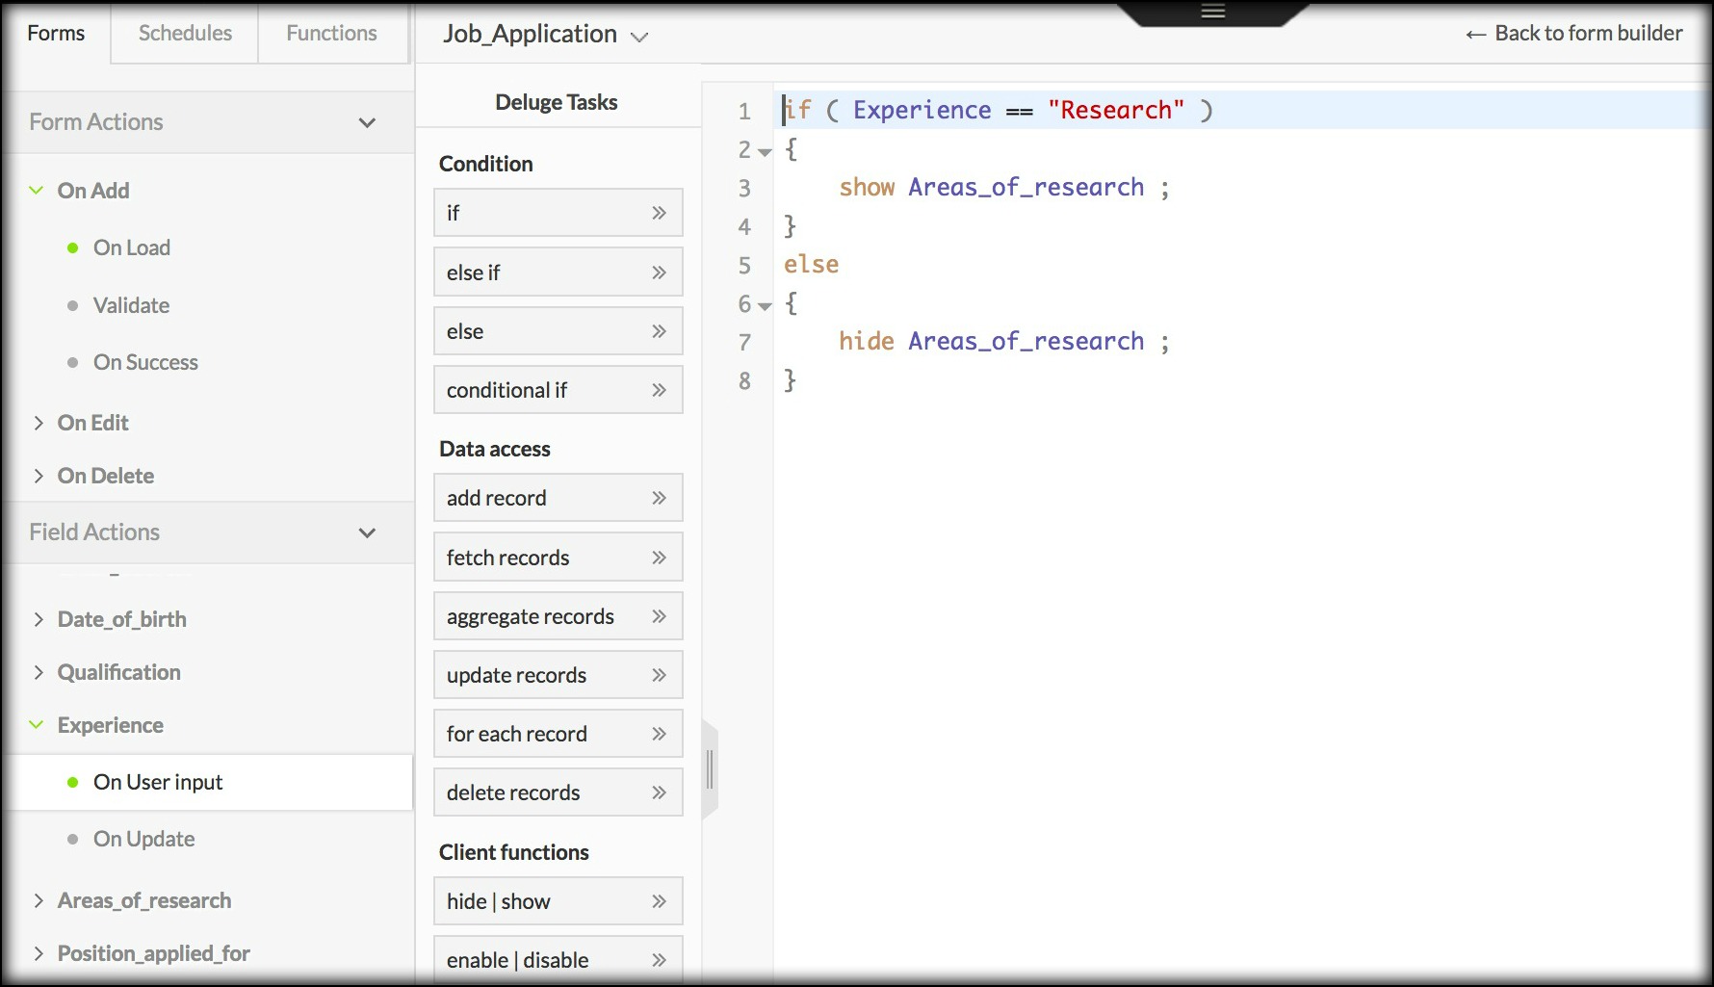Screen dimensions: 1714x987
Task: Insert the if task
Action: pos(558,213)
